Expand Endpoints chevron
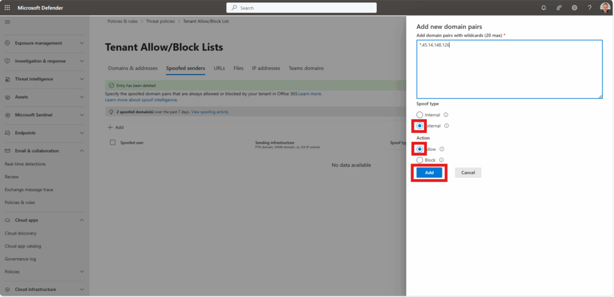This screenshot has height=297, width=614. click(x=82, y=133)
